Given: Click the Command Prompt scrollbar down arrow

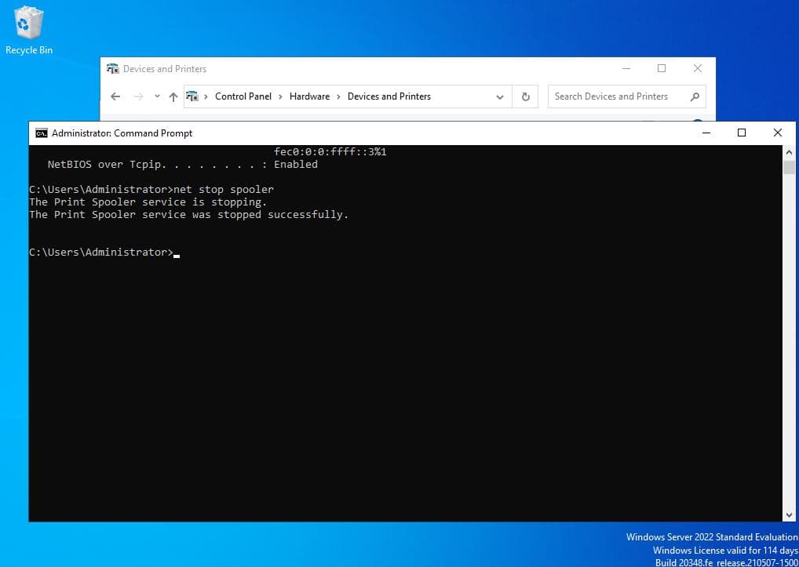Looking at the screenshot, I should click(789, 514).
